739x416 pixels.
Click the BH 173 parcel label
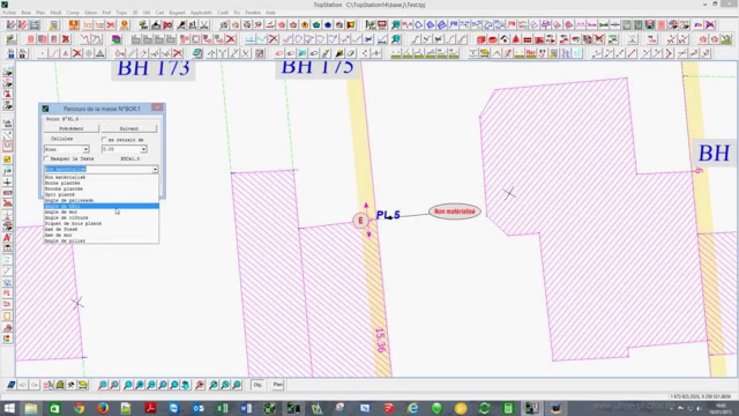154,68
